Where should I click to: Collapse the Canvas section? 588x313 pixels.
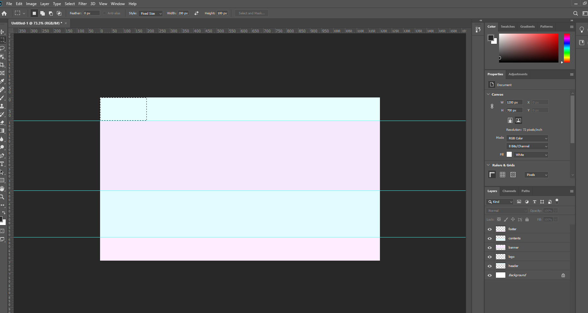pos(488,94)
